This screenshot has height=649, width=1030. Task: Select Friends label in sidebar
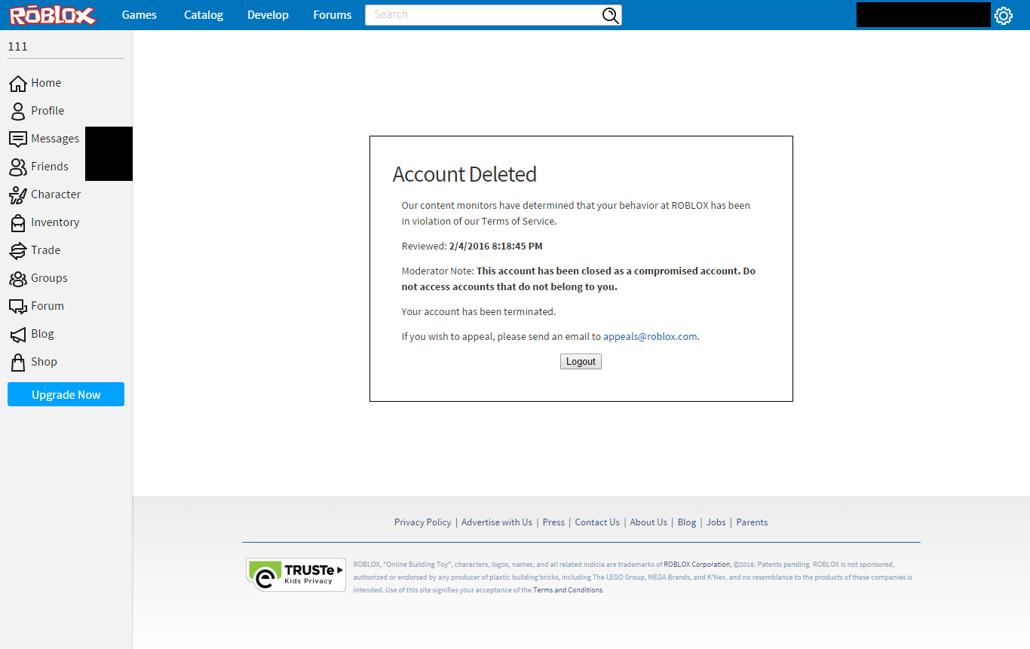coord(50,167)
